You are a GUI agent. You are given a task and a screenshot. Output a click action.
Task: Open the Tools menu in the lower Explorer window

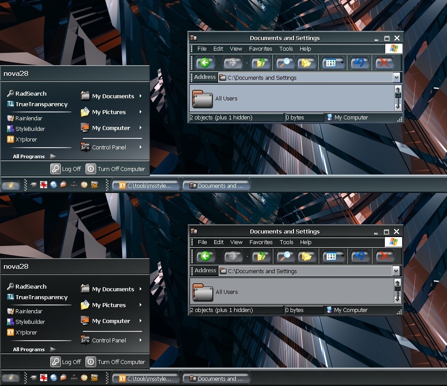point(287,242)
